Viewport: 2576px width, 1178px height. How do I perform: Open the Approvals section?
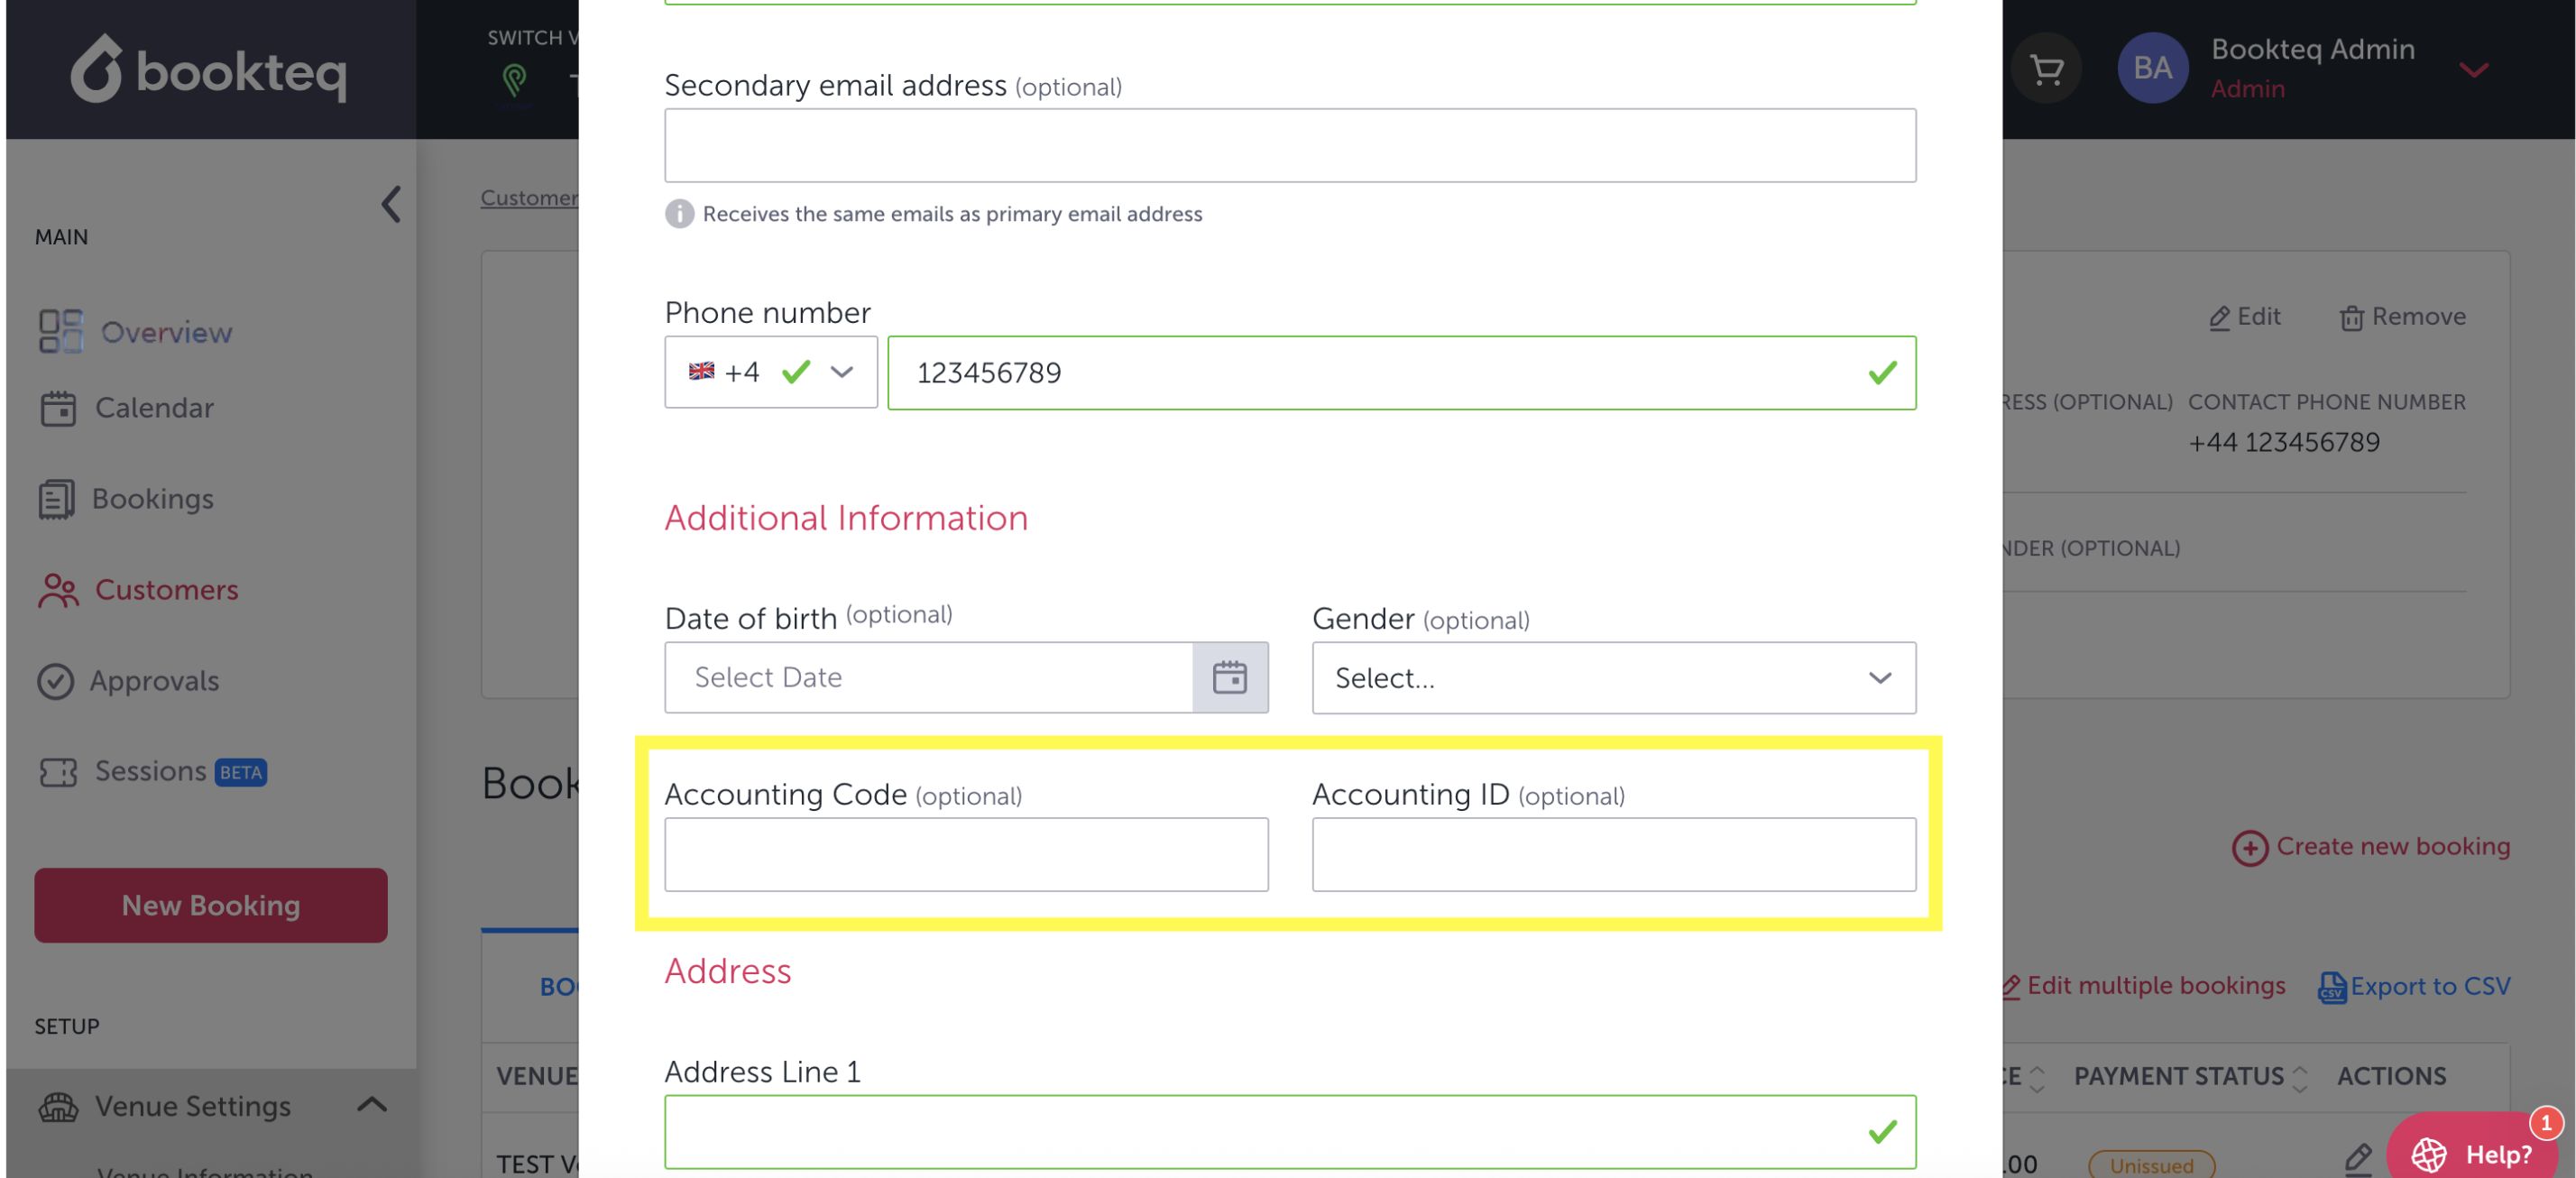tap(154, 680)
